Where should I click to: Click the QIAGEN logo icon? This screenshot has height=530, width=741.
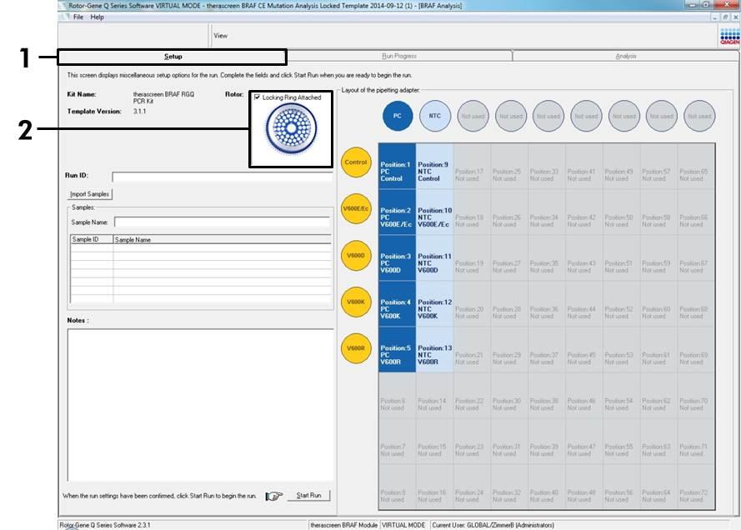click(x=729, y=37)
